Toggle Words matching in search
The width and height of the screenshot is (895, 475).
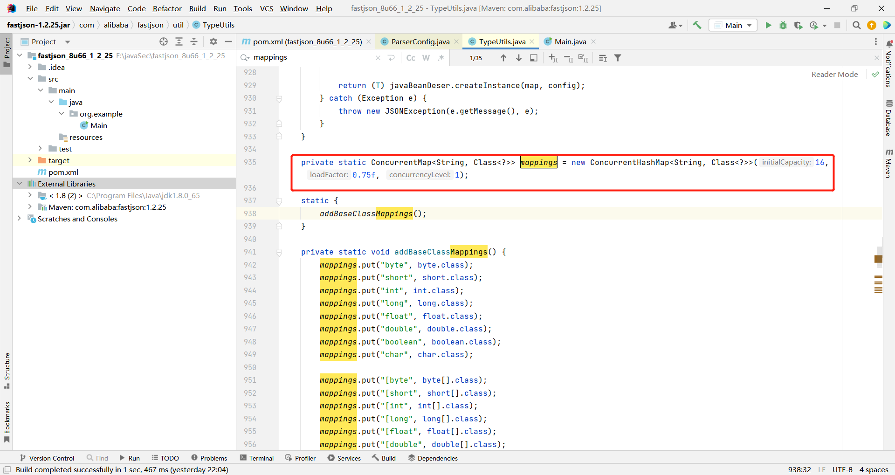pos(426,58)
